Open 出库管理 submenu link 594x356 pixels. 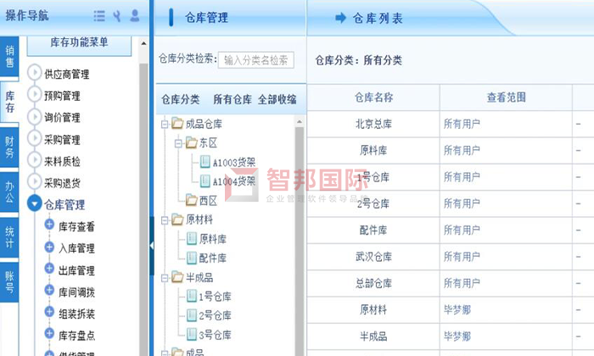(76, 270)
